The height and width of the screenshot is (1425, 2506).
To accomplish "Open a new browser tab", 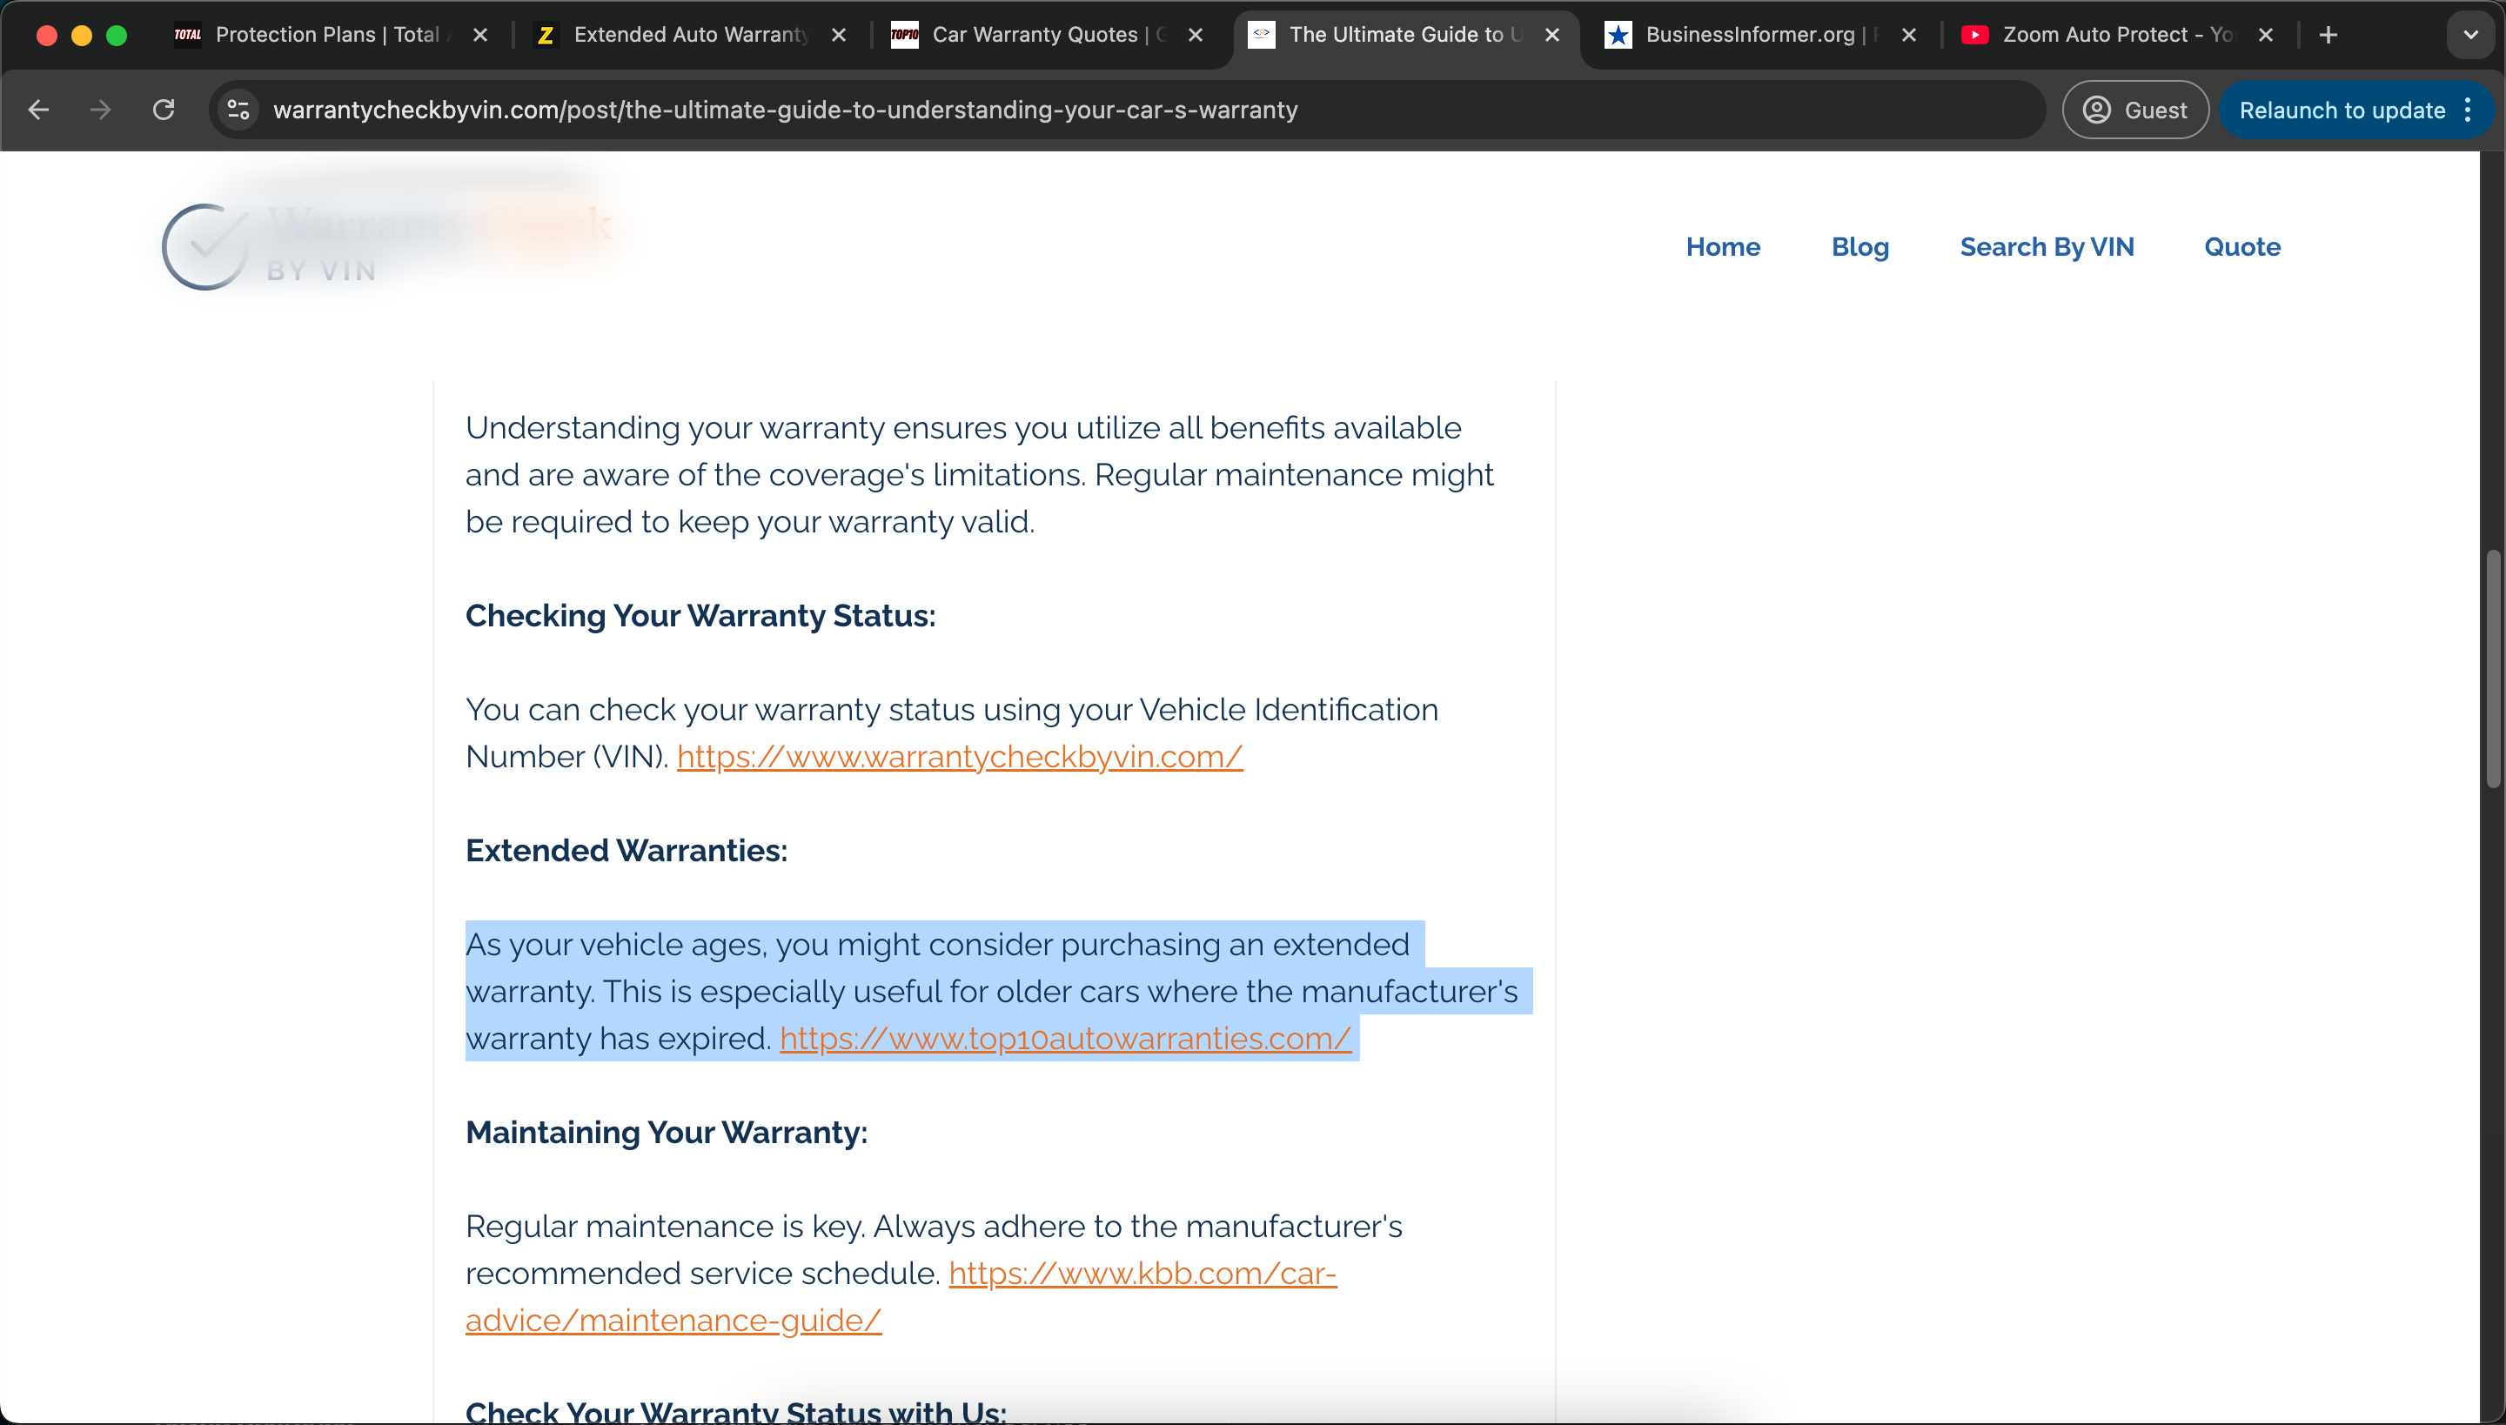I will (x=2328, y=35).
